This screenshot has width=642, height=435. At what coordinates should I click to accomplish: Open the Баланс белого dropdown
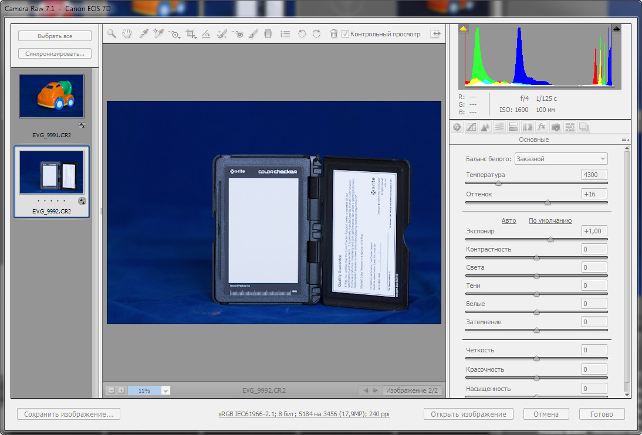coord(561,159)
